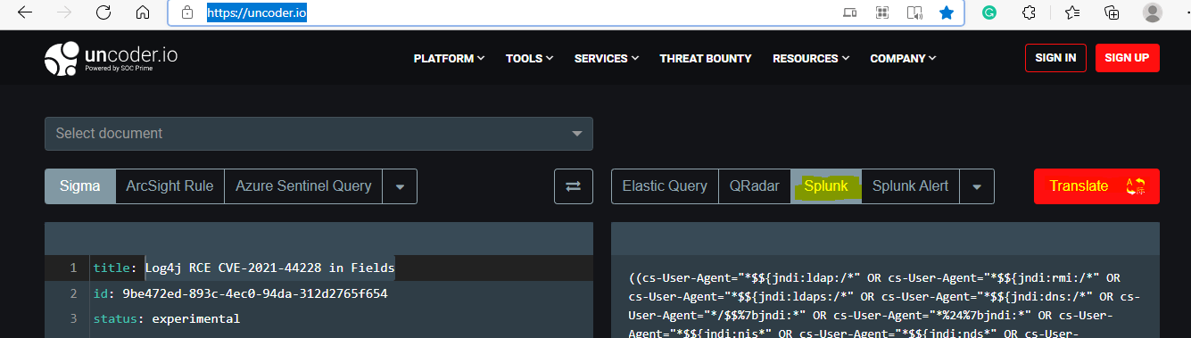Open the TOOLS menu

(x=529, y=59)
